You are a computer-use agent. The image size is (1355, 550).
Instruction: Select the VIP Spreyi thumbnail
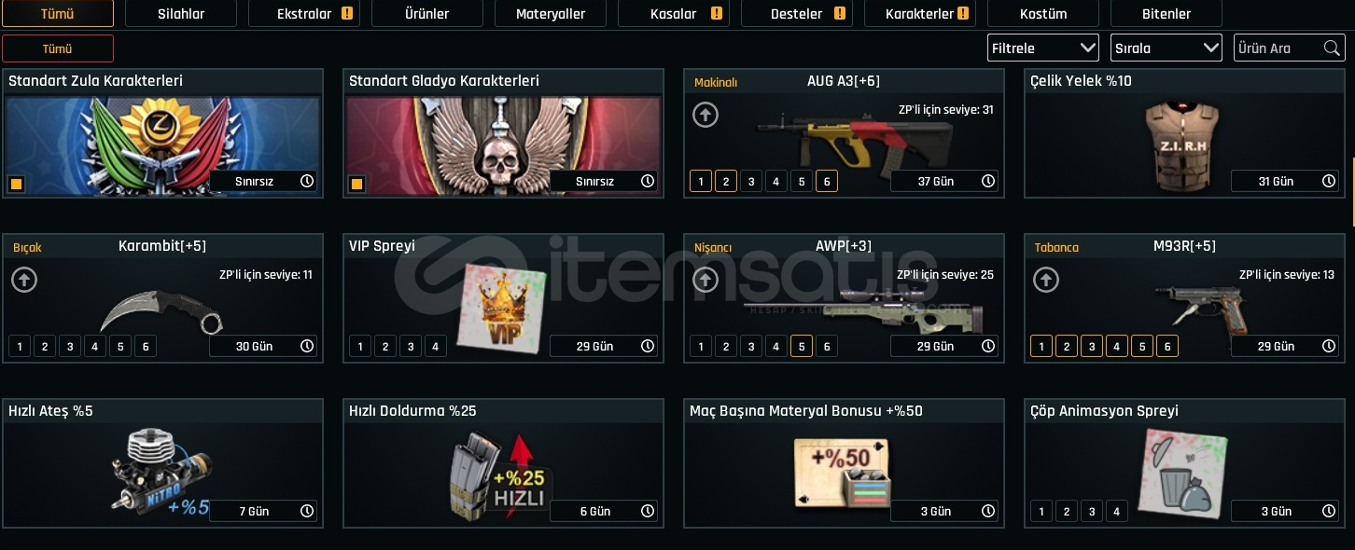pyautogui.click(x=501, y=309)
